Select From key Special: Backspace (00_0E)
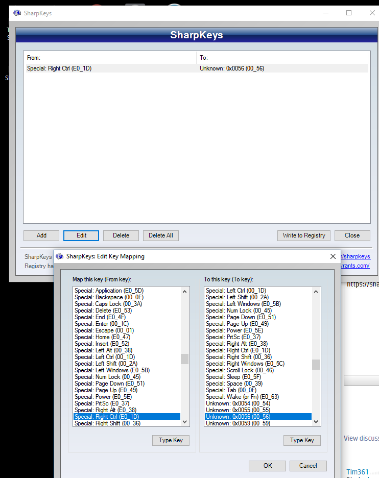The width and height of the screenshot is (379, 478). [x=127, y=297]
